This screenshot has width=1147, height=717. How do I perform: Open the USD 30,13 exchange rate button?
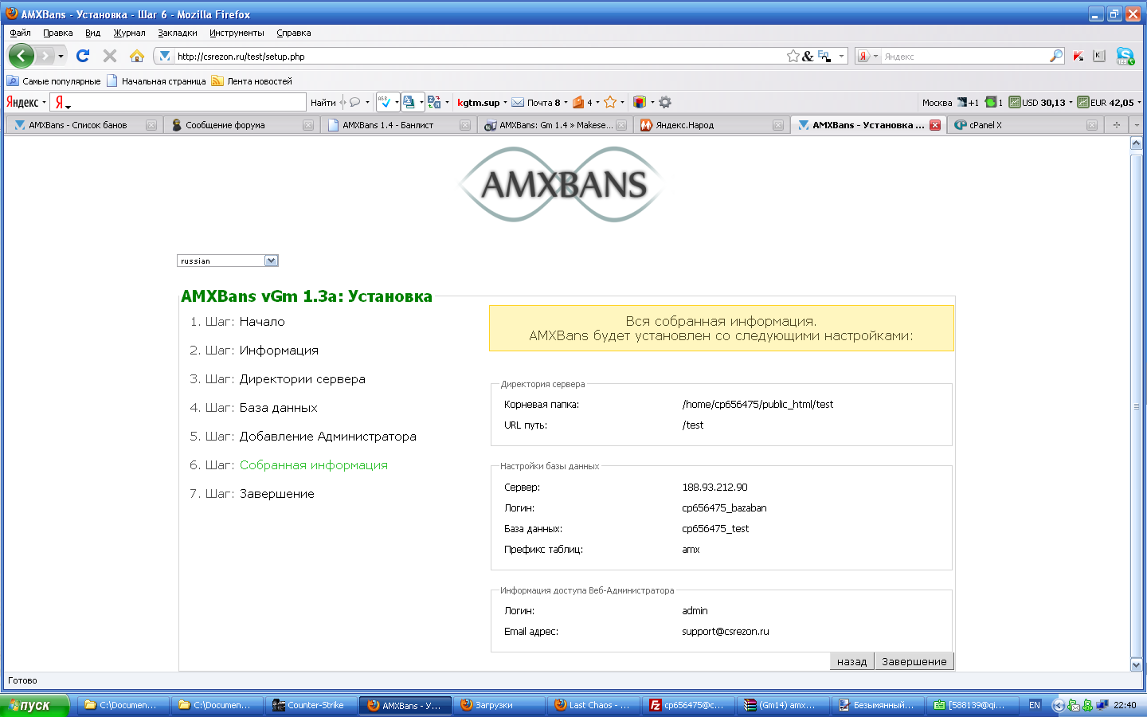pyautogui.click(x=1037, y=102)
